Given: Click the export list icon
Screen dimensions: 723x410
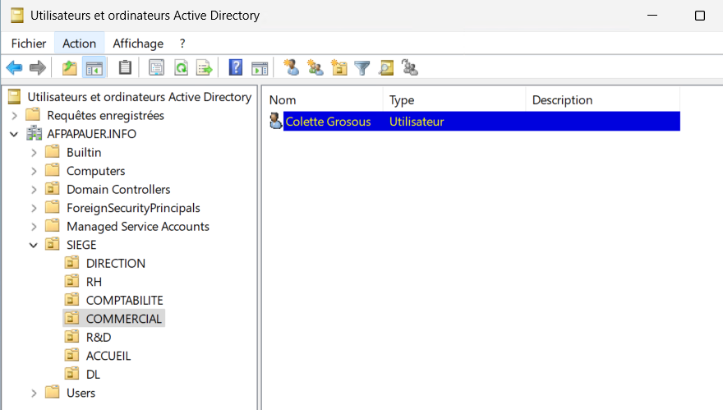Looking at the screenshot, I should click(204, 68).
